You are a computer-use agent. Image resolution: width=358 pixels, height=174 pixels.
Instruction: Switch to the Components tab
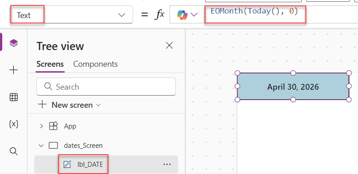pyautogui.click(x=95, y=64)
